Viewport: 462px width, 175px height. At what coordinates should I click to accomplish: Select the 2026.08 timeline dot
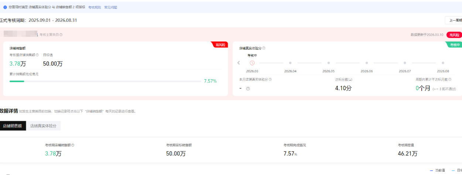point(443,63)
